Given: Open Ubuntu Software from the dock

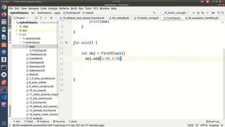Looking at the screenshot, I should pyautogui.click(x=4, y=45).
